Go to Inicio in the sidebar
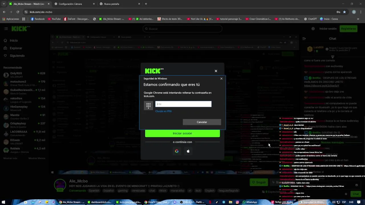365x205 pixels. [10, 40]
